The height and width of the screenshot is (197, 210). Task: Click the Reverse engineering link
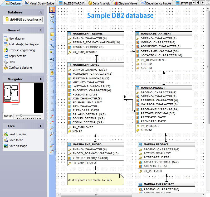pyautogui.click(x=22, y=50)
